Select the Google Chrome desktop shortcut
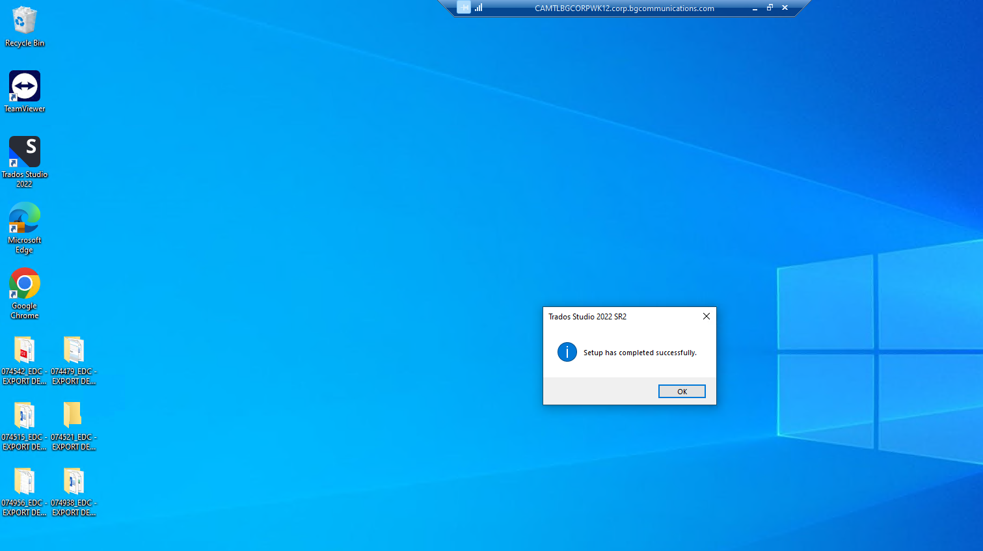983x551 pixels. [x=24, y=293]
